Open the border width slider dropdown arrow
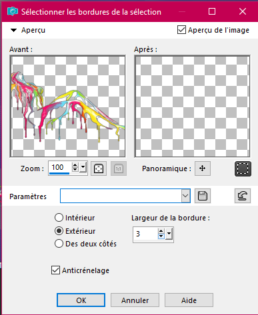This screenshot has width=258, height=315. click(x=169, y=234)
